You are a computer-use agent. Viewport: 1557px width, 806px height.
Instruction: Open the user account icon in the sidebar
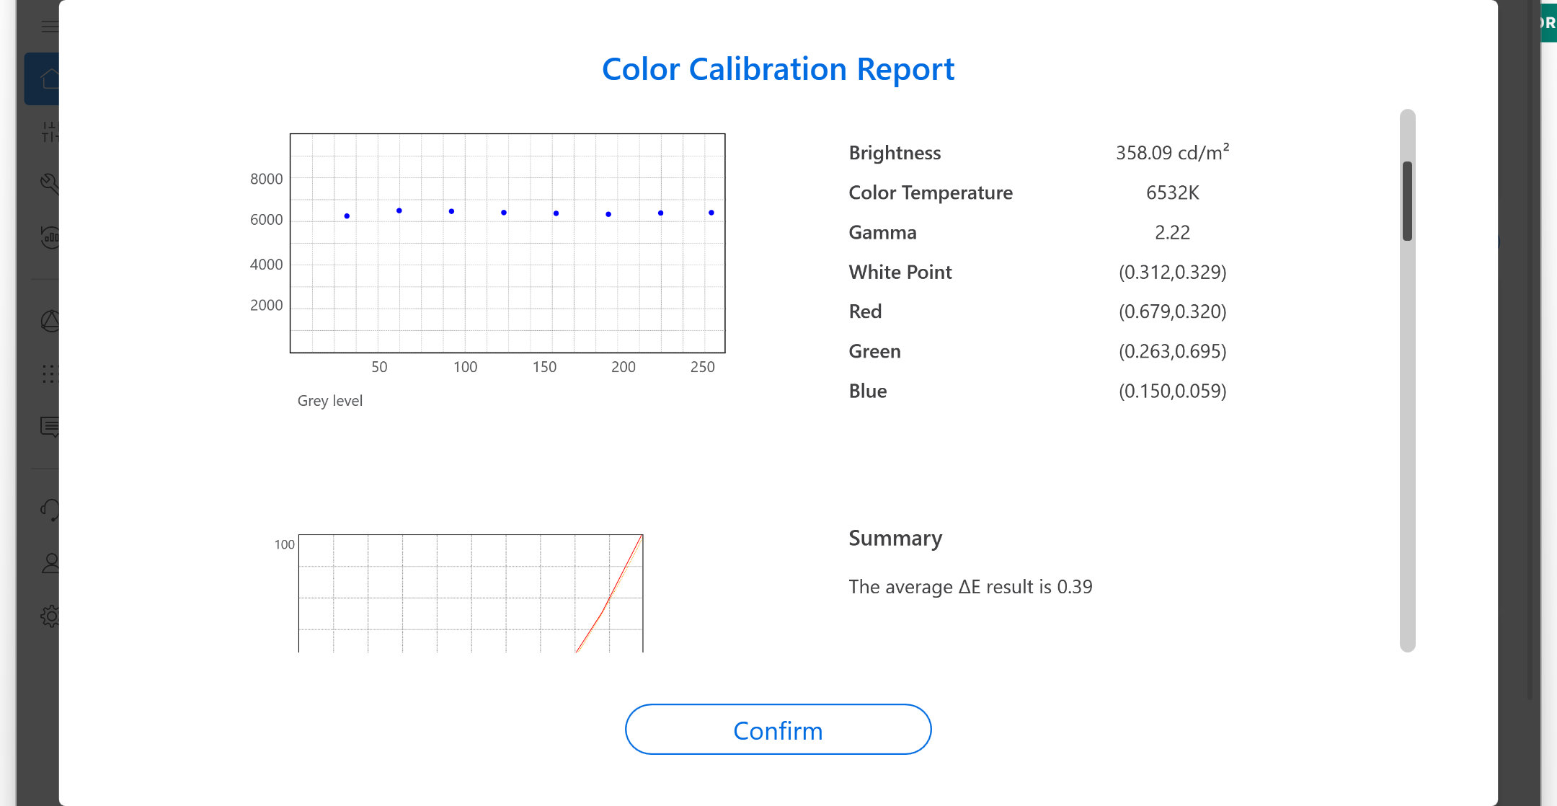coord(49,563)
